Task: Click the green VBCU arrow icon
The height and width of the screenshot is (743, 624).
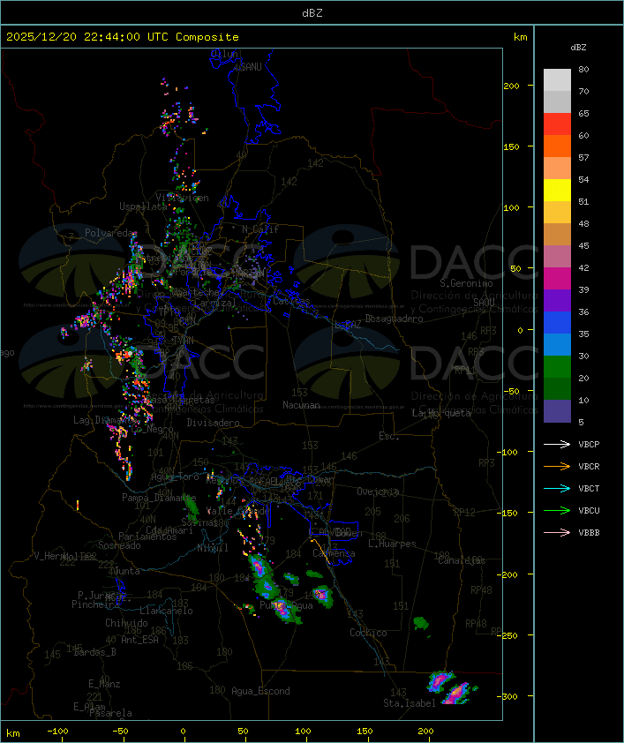Action: coord(557,510)
